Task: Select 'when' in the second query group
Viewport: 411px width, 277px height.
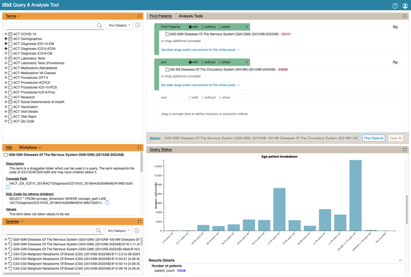Action: click(x=221, y=62)
